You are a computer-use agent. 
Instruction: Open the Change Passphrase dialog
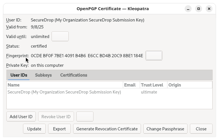pos(165,129)
